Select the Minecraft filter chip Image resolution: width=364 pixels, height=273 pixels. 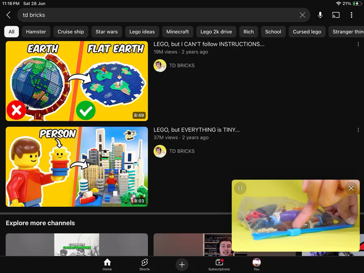178,32
